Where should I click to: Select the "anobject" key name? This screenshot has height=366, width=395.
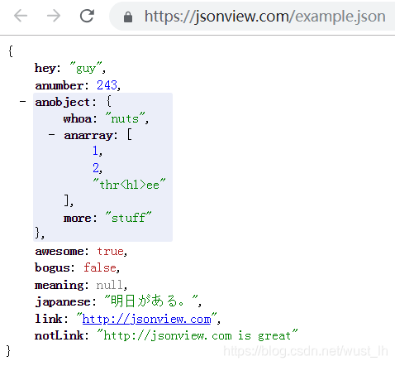pos(63,102)
